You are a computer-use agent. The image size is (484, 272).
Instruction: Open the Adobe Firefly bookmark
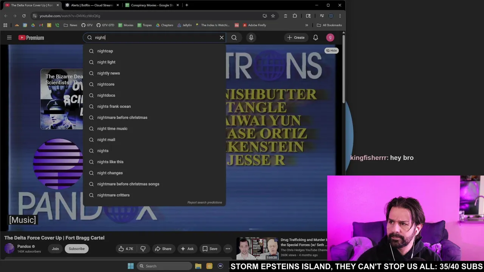tap(254, 25)
